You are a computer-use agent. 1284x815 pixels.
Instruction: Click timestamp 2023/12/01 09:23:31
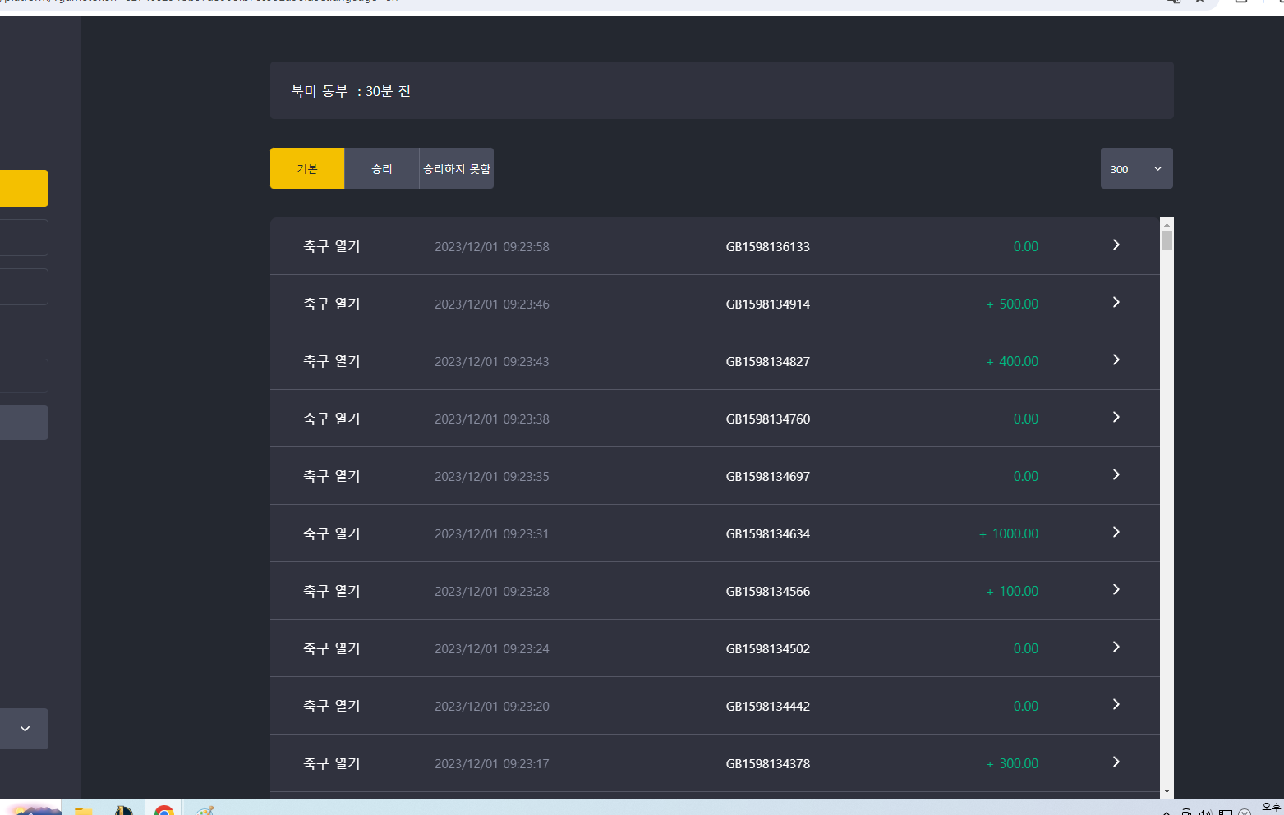click(x=492, y=533)
